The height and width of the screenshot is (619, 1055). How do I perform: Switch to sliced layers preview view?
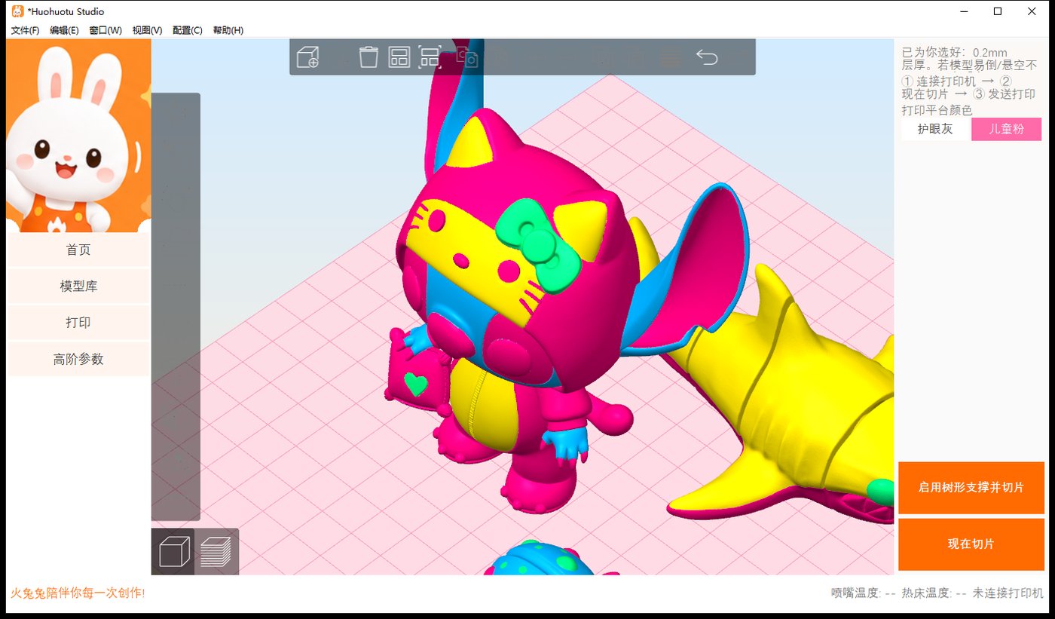pos(216,552)
